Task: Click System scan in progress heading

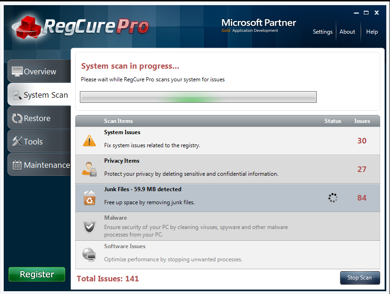Action: [x=130, y=66]
